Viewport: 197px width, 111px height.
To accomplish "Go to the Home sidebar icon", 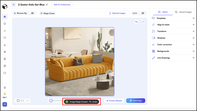I will (5, 17).
